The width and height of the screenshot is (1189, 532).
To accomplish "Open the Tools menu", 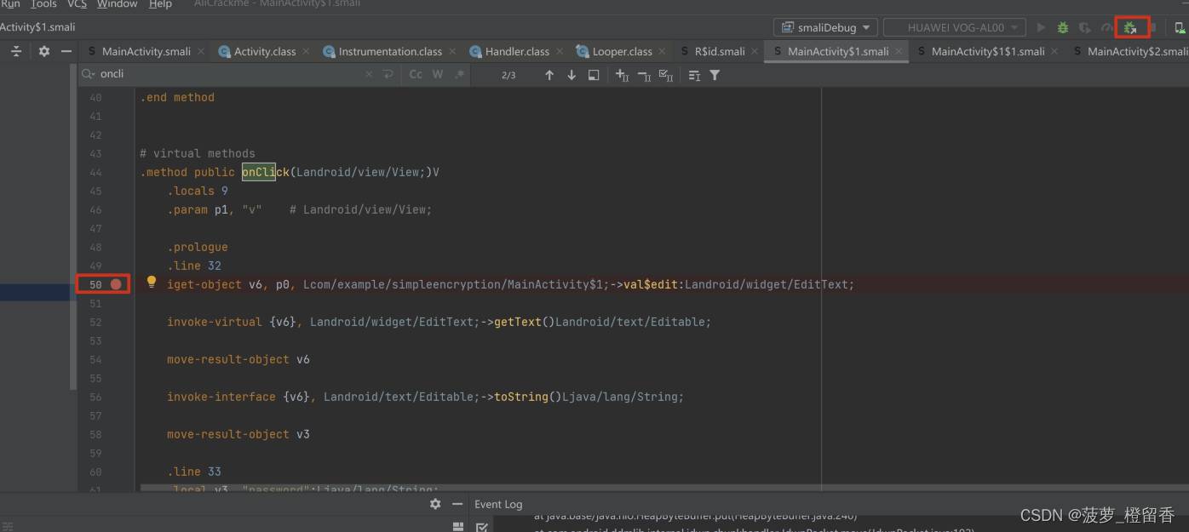I will [x=43, y=4].
